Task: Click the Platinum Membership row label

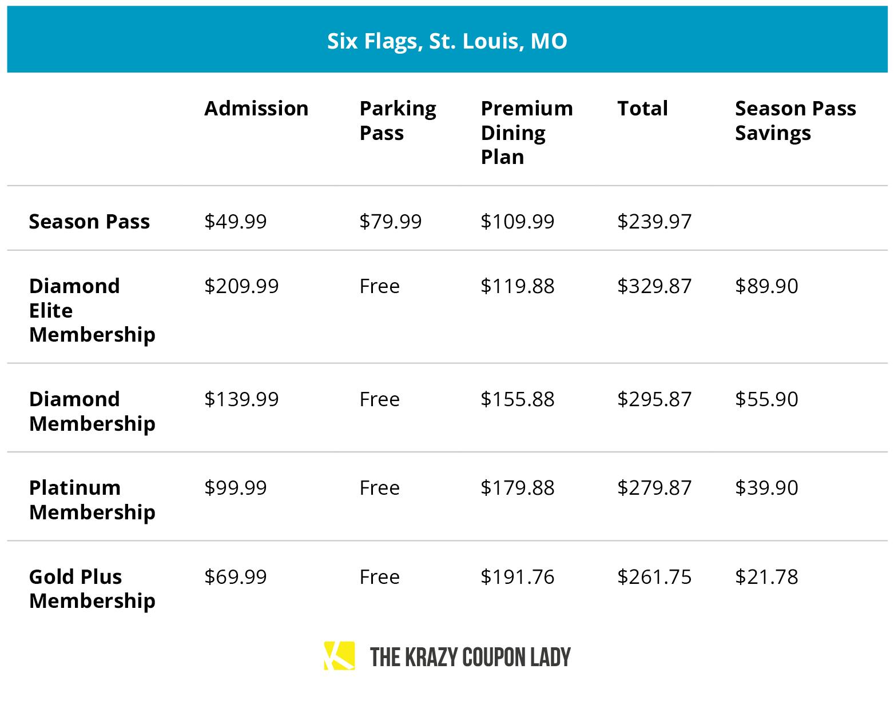Action: (92, 500)
